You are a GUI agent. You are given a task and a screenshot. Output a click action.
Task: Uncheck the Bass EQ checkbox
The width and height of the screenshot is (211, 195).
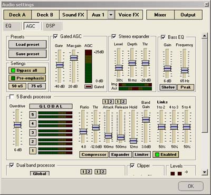coord(163,37)
